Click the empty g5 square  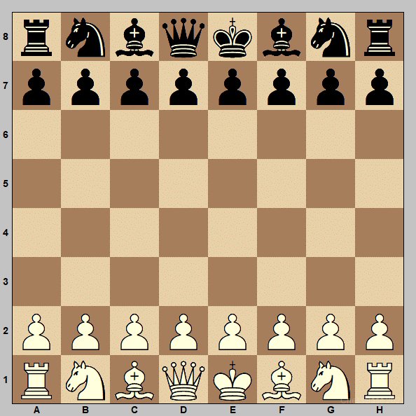click(331, 184)
